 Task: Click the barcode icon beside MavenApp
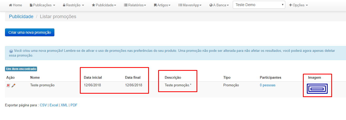[x=180, y=5]
